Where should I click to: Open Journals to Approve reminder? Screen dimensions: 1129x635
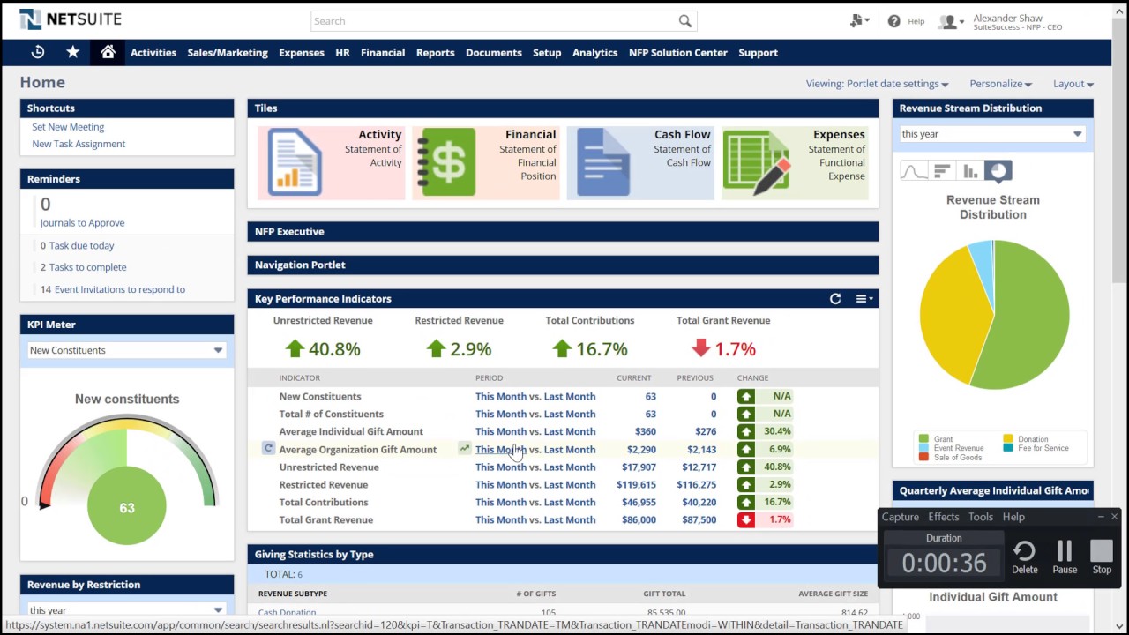(82, 223)
